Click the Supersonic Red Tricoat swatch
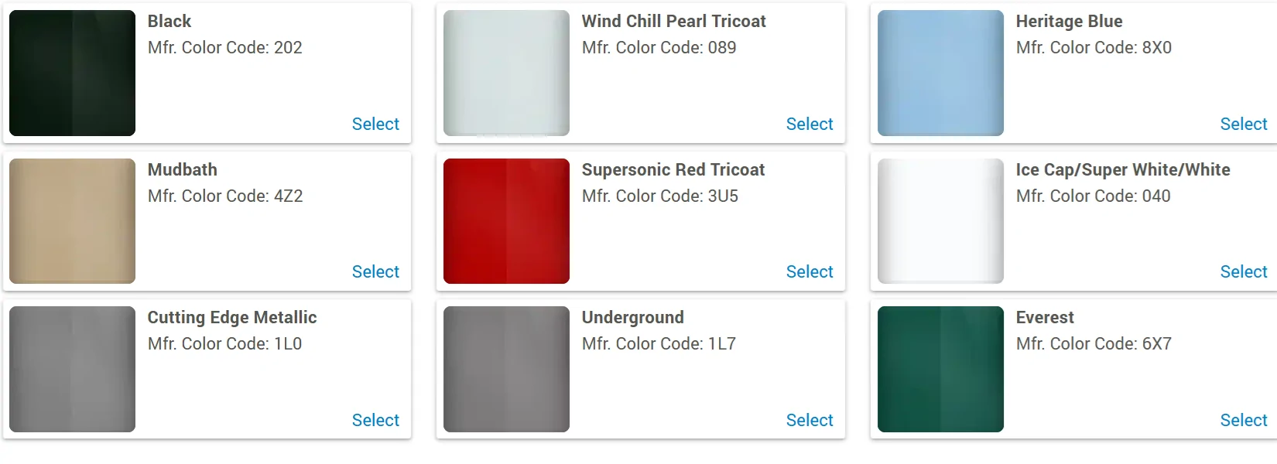Screen dimensions: 1277x464 click(x=506, y=221)
